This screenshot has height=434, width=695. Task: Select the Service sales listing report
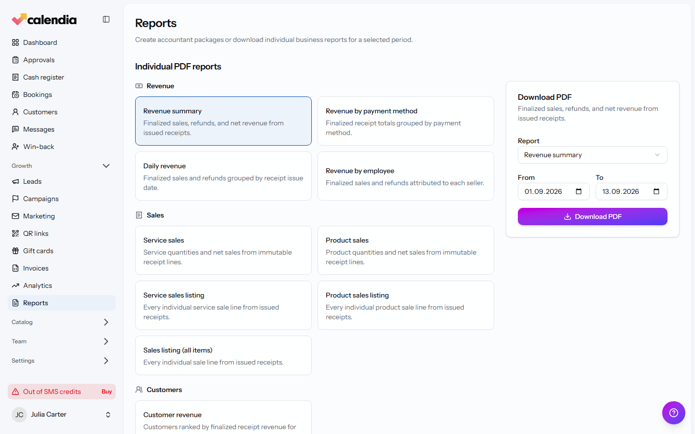[223, 305]
